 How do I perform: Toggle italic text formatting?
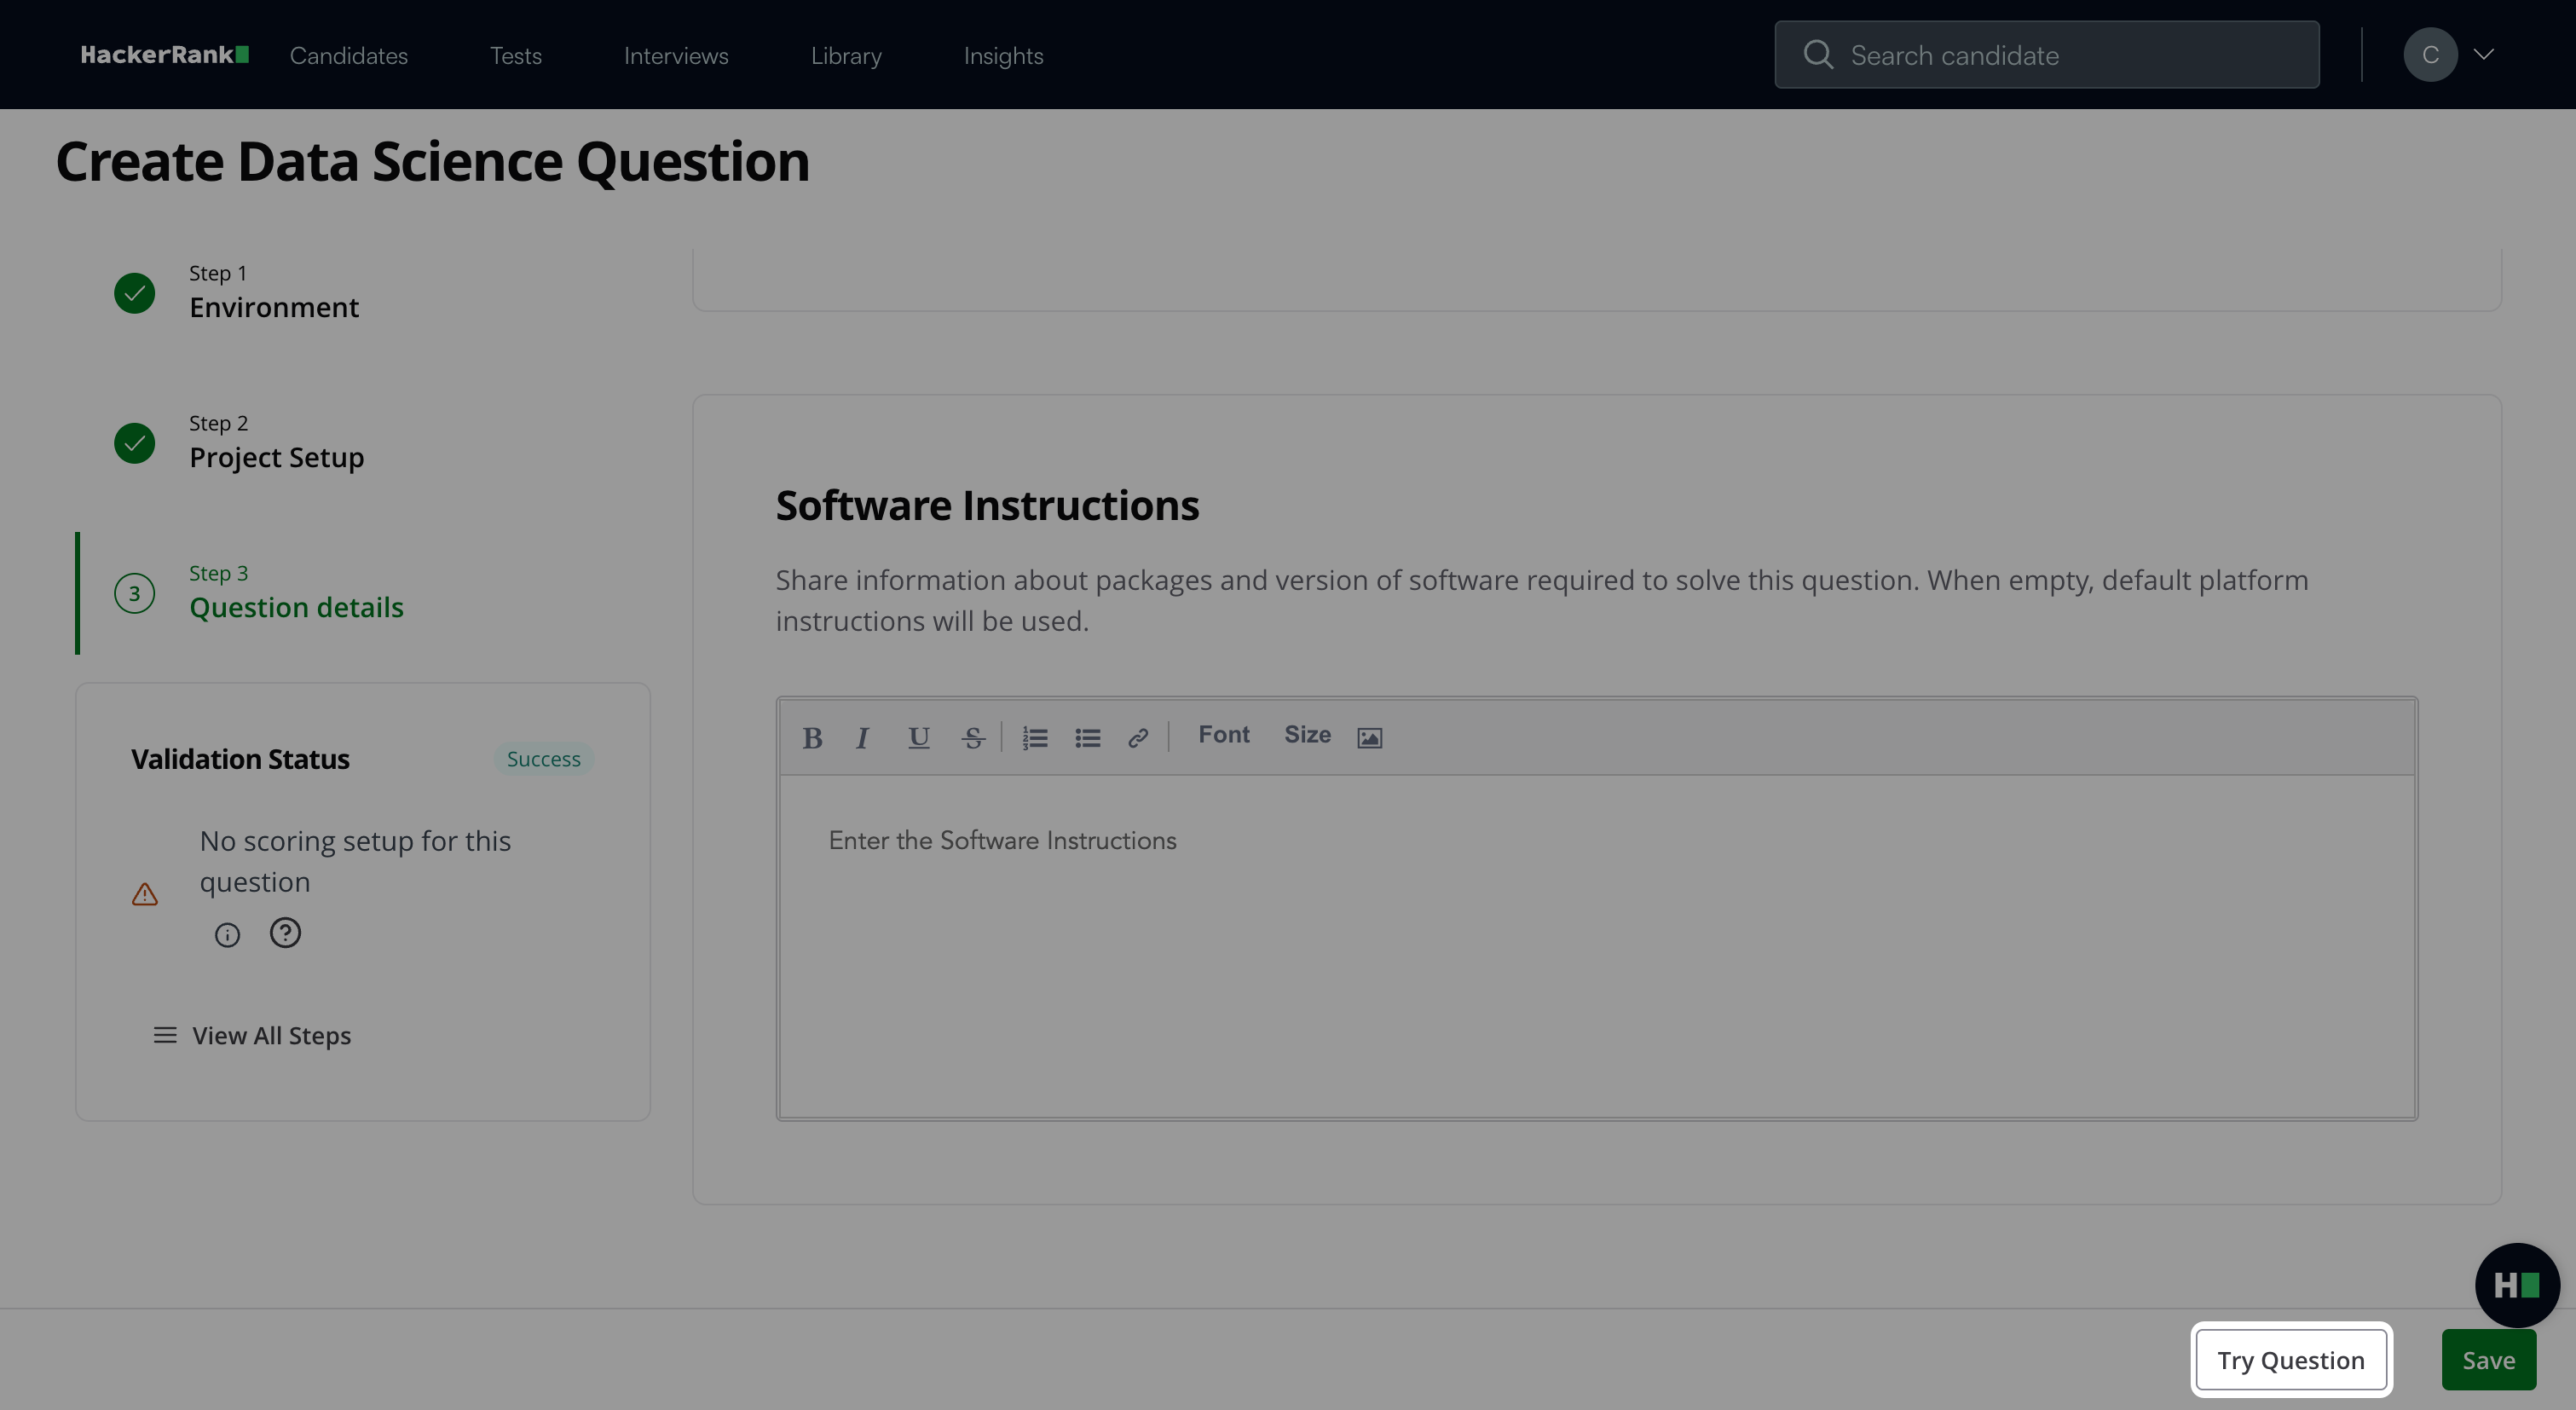tap(862, 738)
